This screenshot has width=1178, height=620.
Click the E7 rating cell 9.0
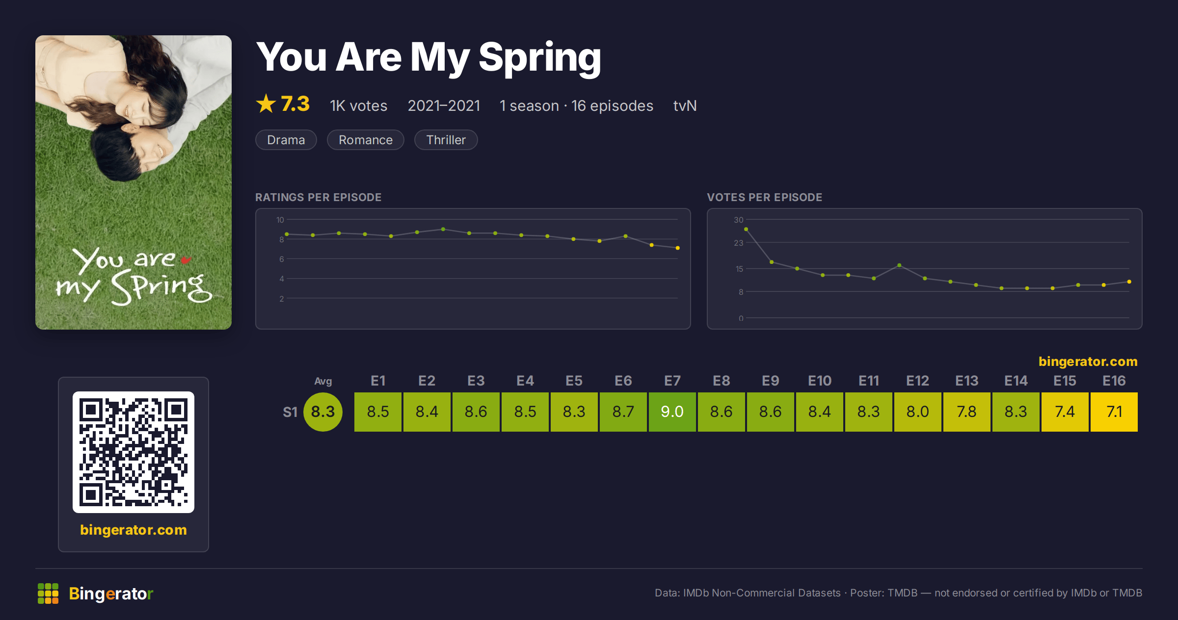pyautogui.click(x=672, y=412)
